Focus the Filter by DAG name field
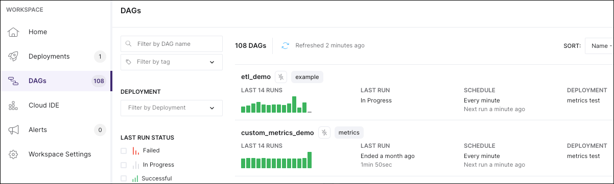 click(172, 44)
